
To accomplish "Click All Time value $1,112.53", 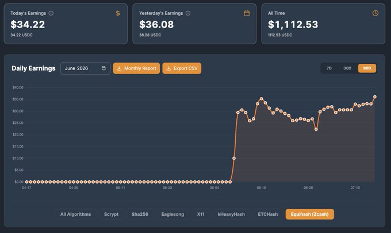I will coord(293,25).
